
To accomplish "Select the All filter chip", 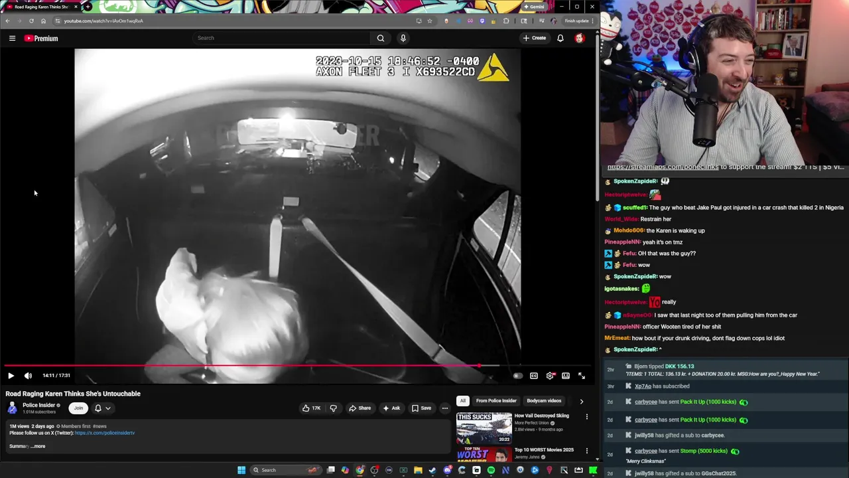I will point(462,401).
